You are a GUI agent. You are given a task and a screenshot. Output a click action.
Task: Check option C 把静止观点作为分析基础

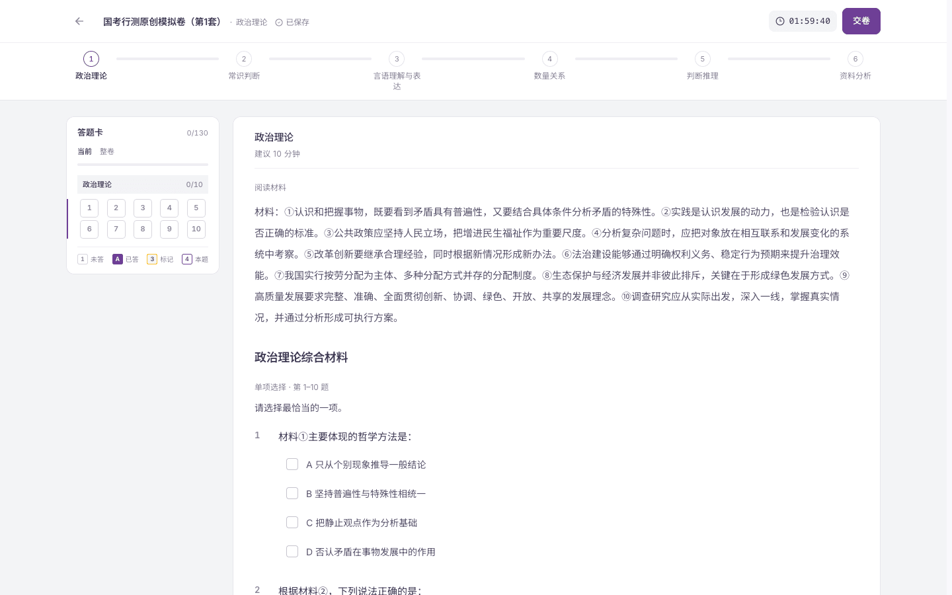point(292,522)
